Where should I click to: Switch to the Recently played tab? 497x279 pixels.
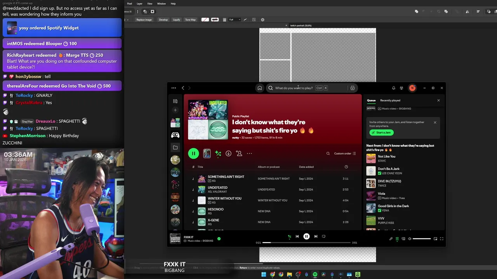click(390, 100)
